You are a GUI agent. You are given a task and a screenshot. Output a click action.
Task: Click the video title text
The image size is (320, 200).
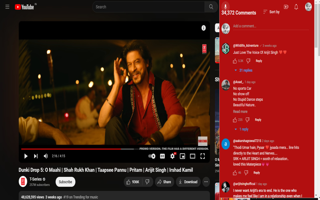[x=106, y=170]
